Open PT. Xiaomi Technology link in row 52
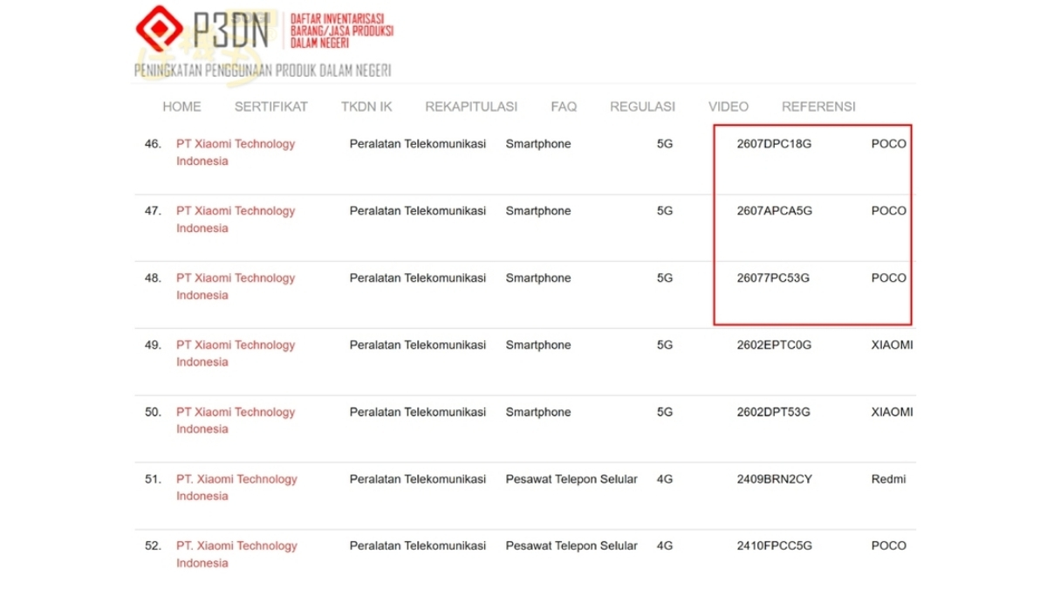 point(236,554)
